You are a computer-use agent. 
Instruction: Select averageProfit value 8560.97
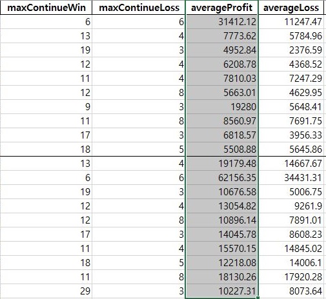[221, 121]
